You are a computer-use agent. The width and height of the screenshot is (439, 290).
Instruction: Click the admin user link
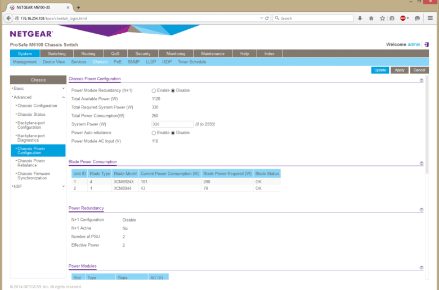pos(414,44)
